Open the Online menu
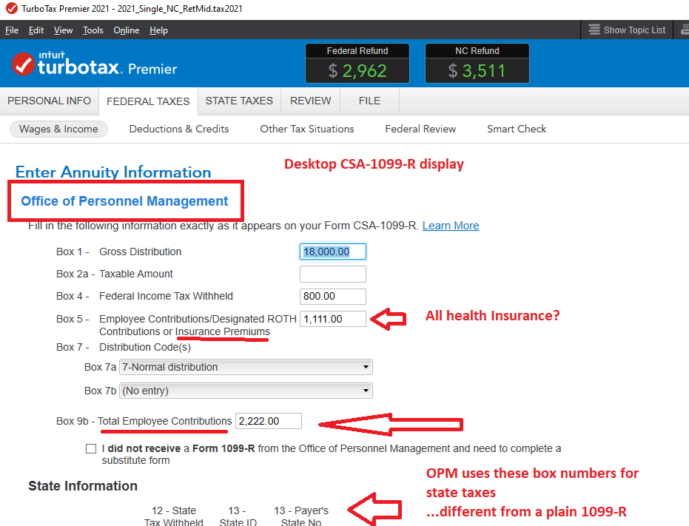 (127, 30)
